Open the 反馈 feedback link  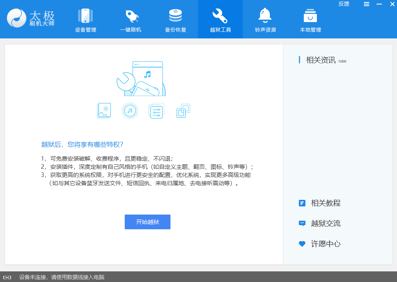344,4
